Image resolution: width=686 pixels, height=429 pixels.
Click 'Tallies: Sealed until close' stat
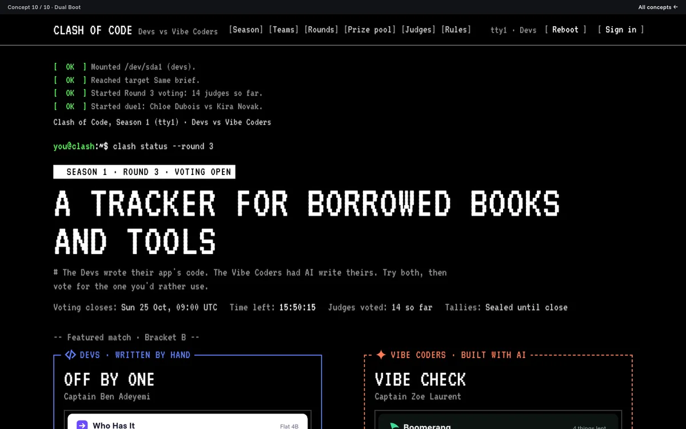506,307
